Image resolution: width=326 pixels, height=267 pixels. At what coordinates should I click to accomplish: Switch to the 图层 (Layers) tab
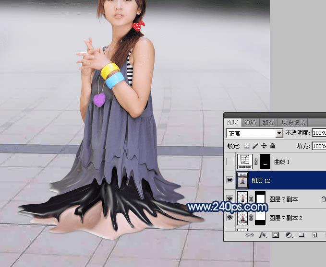tap(233, 123)
